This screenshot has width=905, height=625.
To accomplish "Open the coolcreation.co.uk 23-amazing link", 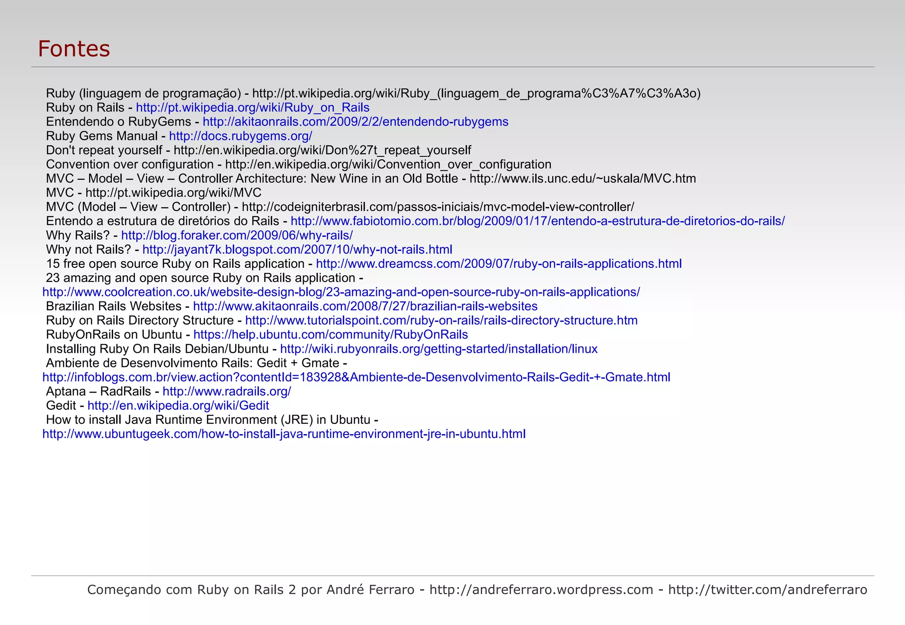I will 341,292.
